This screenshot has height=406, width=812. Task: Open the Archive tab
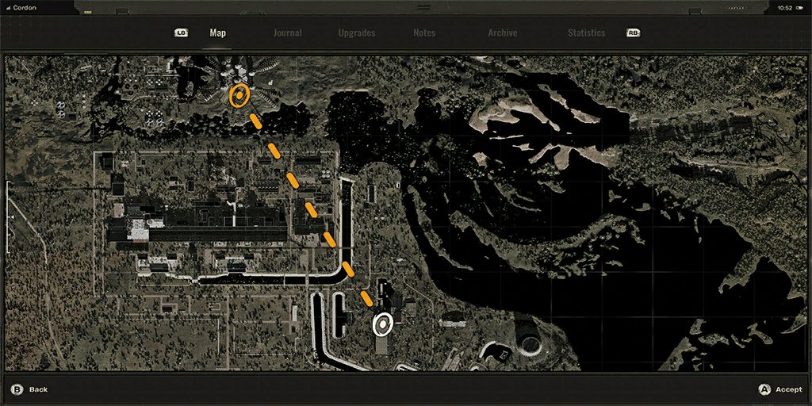pos(502,33)
